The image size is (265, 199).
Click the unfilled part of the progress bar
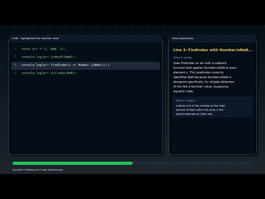click(193, 163)
